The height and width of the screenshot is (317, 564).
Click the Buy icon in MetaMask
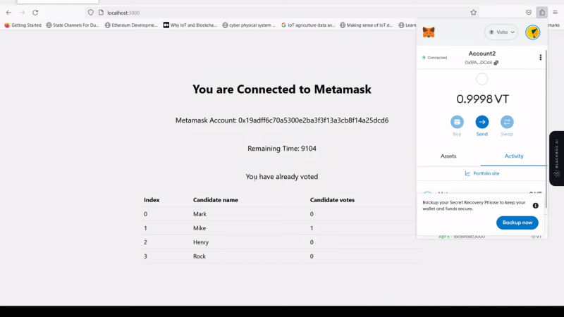click(x=457, y=122)
